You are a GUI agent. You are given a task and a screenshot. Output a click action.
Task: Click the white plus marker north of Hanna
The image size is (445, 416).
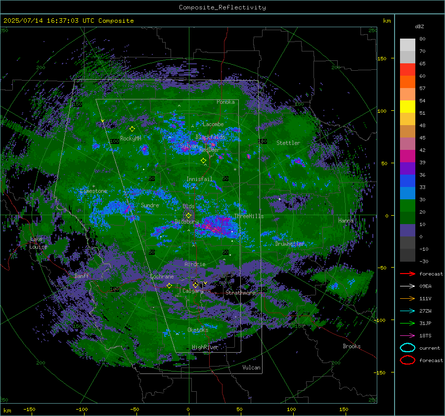[x=279, y=199]
